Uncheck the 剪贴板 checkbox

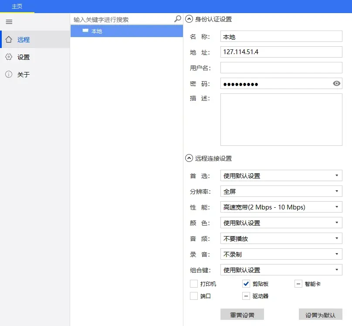[x=246, y=284]
